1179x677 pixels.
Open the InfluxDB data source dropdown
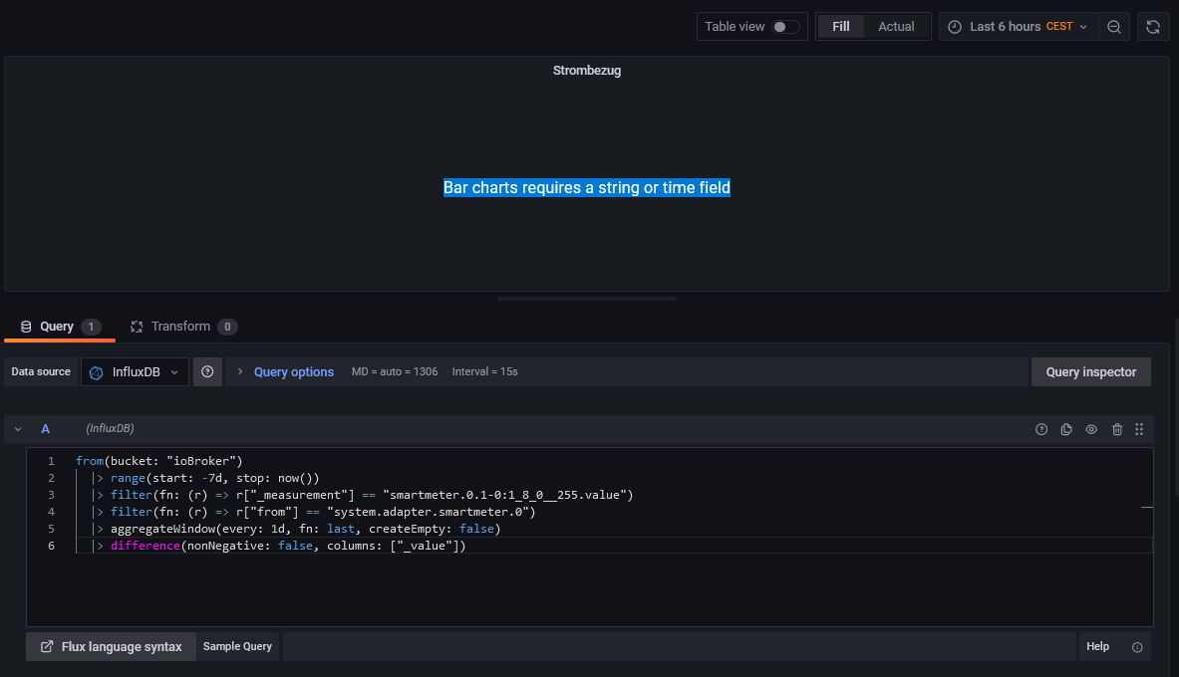135,371
